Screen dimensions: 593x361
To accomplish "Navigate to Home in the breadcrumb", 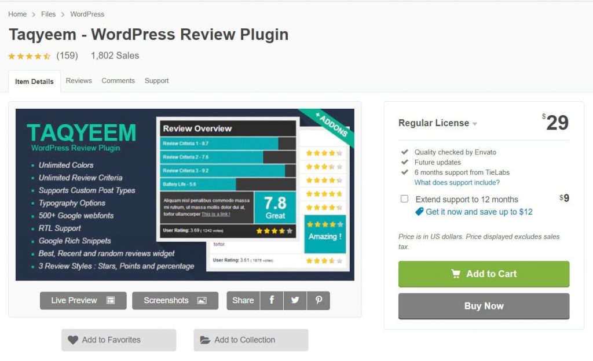I will 17,14.
